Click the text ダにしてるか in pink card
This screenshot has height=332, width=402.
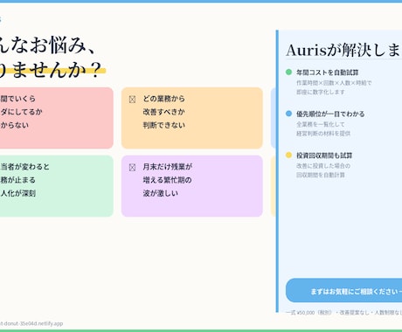pos(21,112)
